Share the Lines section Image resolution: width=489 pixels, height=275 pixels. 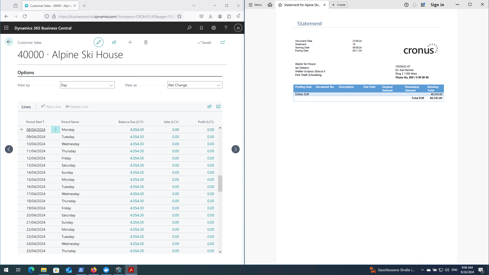click(x=209, y=106)
